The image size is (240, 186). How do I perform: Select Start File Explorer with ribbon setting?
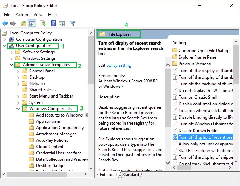206,151
